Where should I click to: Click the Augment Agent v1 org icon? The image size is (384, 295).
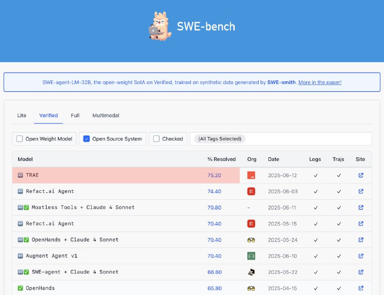point(251,256)
